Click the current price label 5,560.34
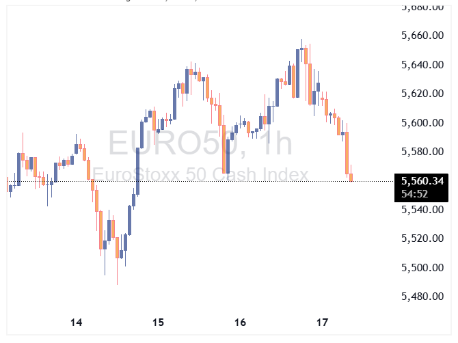The height and width of the screenshot is (343, 458). [x=424, y=181]
